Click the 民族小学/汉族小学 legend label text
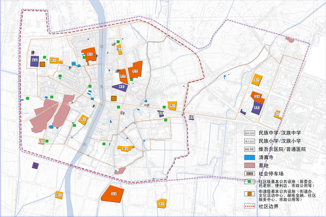Viewport: 326px width, 217px height. [280, 141]
